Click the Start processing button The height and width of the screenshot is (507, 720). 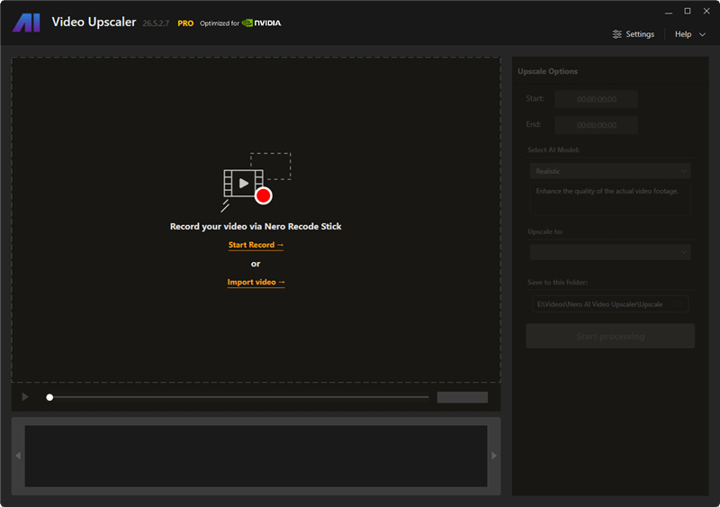[x=610, y=336]
